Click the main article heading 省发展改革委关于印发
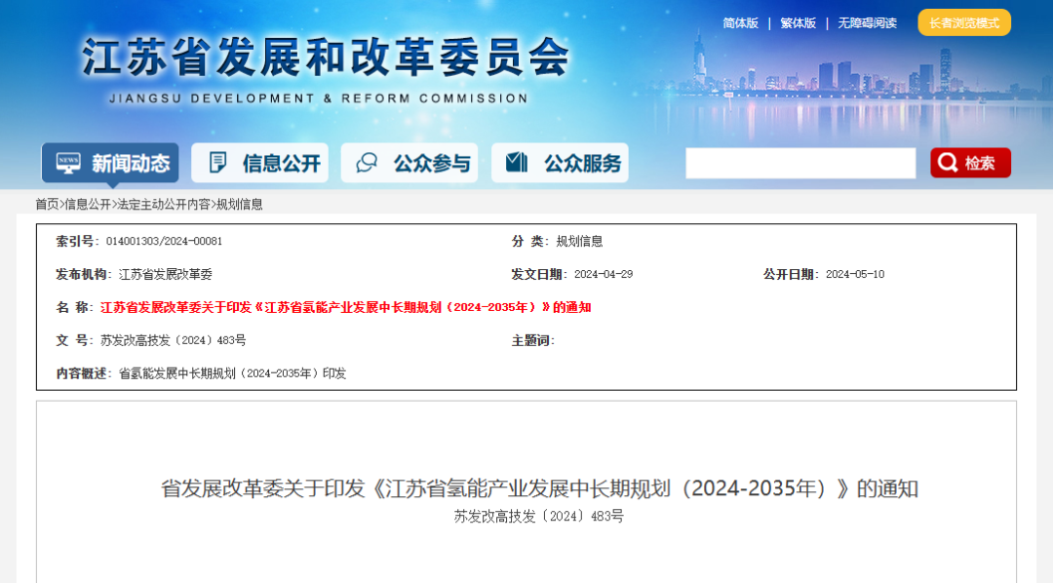The image size is (1053, 583). [539, 488]
